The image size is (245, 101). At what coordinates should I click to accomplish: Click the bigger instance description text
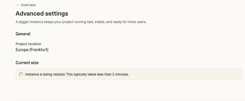point(81,22)
